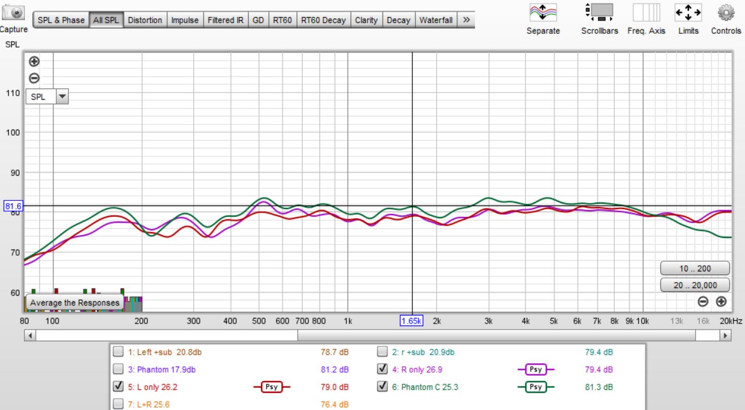Enable the 3: Phantom 17.9db trace
The image size is (745, 410).
pos(117,370)
